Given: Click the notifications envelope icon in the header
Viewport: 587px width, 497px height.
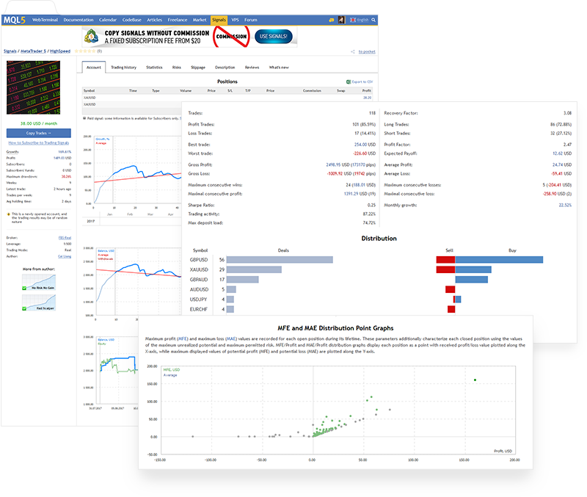Looking at the screenshot, I should pos(331,20).
